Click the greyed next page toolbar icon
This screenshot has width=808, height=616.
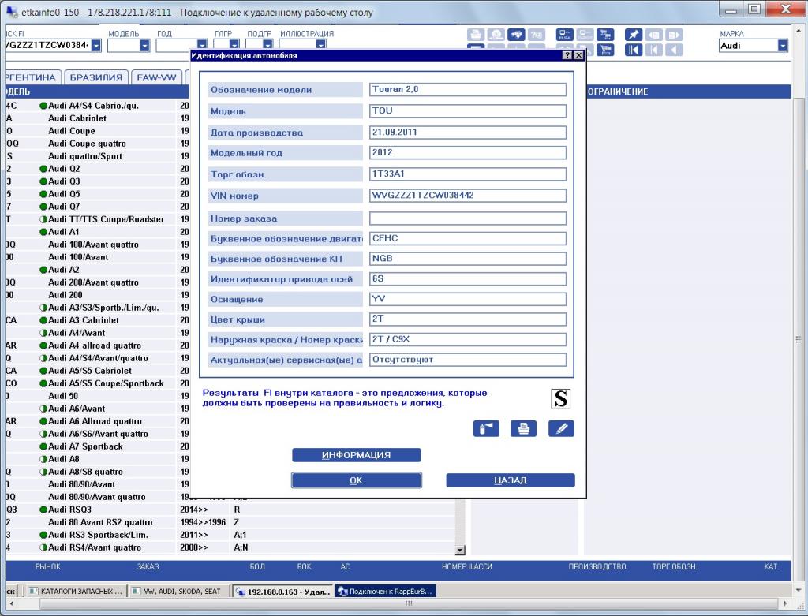coord(674,35)
